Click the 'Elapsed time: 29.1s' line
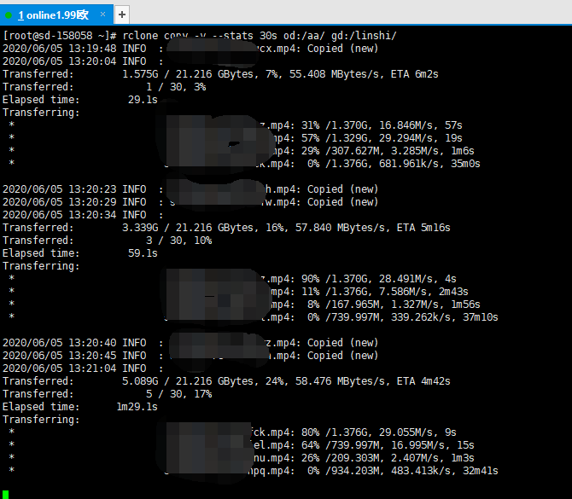The width and height of the screenshot is (572, 499). pos(80,100)
